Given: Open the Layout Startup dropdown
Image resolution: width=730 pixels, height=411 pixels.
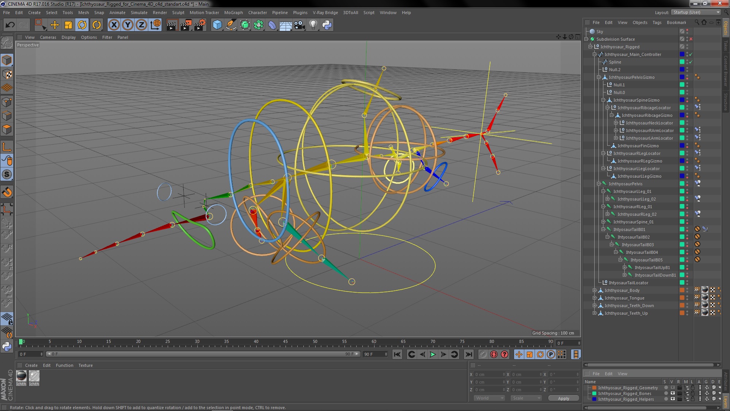Looking at the screenshot, I should pyautogui.click(x=696, y=12).
